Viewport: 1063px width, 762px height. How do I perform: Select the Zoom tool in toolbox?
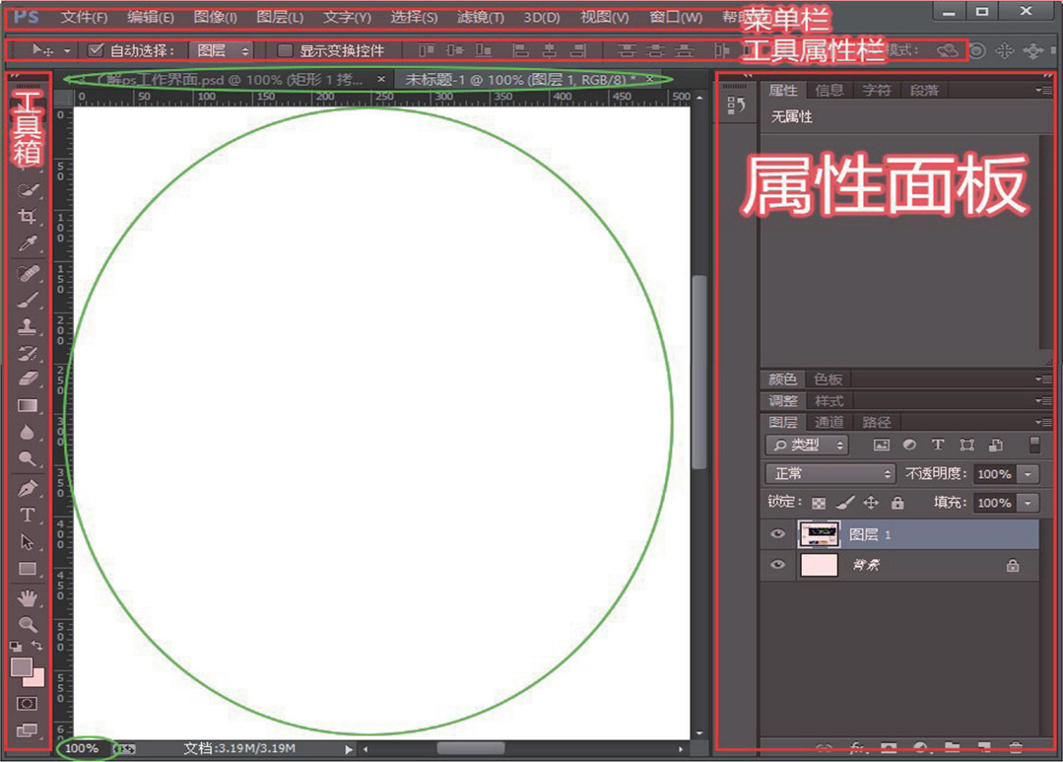tap(28, 624)
